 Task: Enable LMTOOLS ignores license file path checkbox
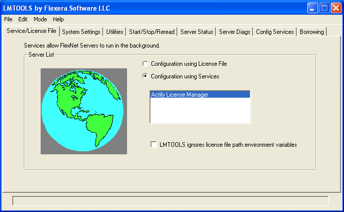[154, 145]
